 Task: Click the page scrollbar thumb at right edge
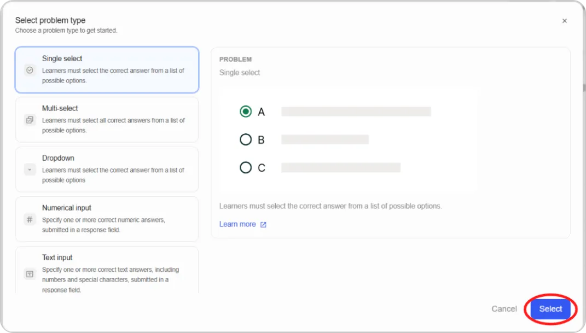(584, 88)
